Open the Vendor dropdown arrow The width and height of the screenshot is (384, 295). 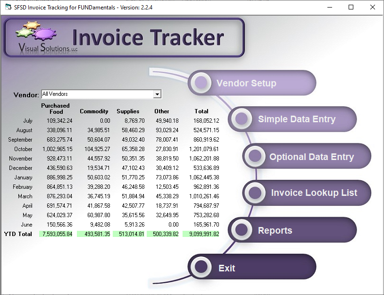tap(157, 94)
